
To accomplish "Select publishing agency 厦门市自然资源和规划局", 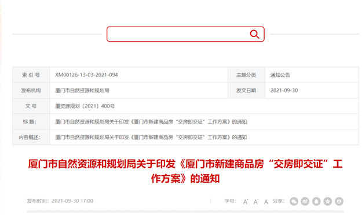I will pyautogui.click(x=82, y=91).
